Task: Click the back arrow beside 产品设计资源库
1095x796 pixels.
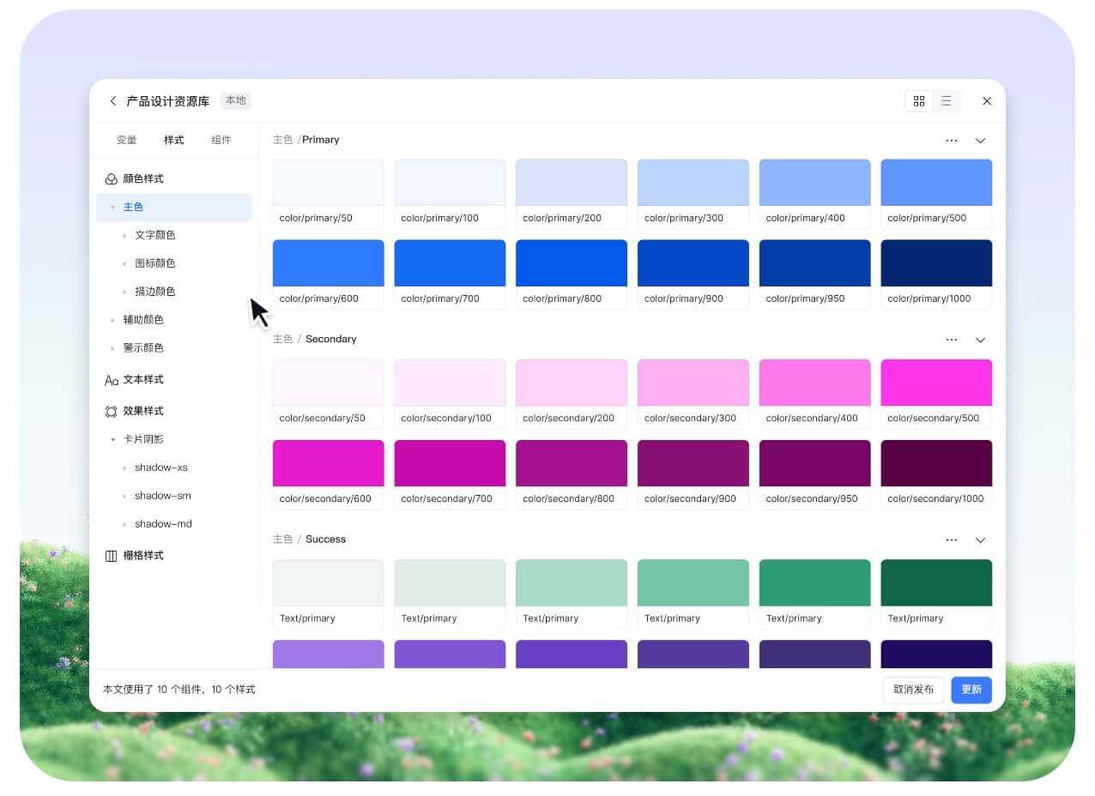Action: click(x=112, y=101)
